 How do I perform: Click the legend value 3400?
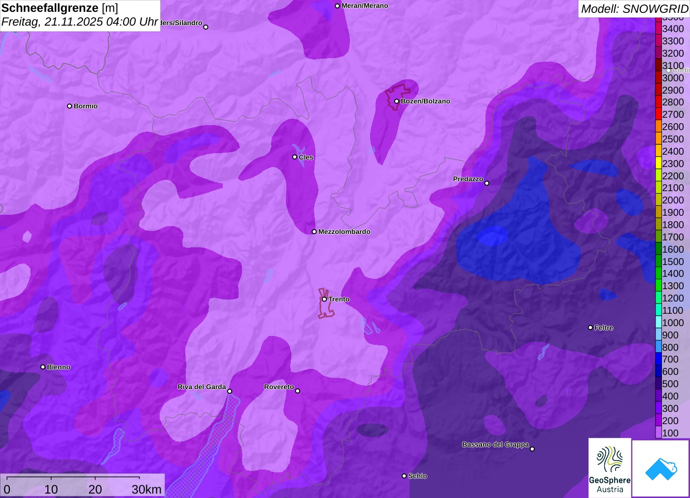[673, 29]
